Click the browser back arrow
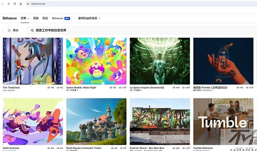Image resolution: width=257 pixels, height=151 pixels. click(2, 4)
